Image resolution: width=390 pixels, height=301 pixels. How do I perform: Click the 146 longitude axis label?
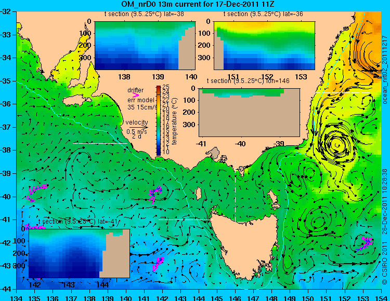[x=235, y=298]
